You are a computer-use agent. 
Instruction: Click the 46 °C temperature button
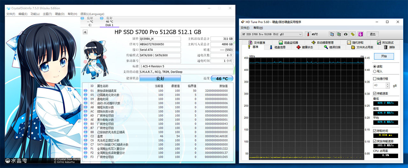click(x=222, y=78)
